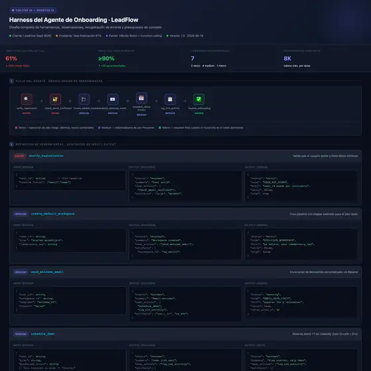Click description 'Reserva demo 1:1 en Calendly'
The width and height of the screenshot is (371, 371).
coord(325,334)
